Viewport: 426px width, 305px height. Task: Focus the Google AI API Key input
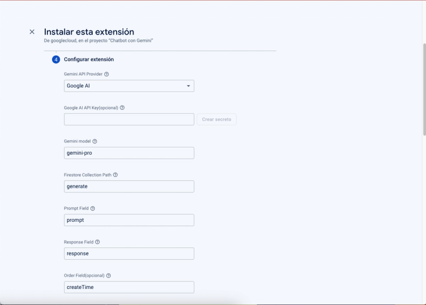129,119
